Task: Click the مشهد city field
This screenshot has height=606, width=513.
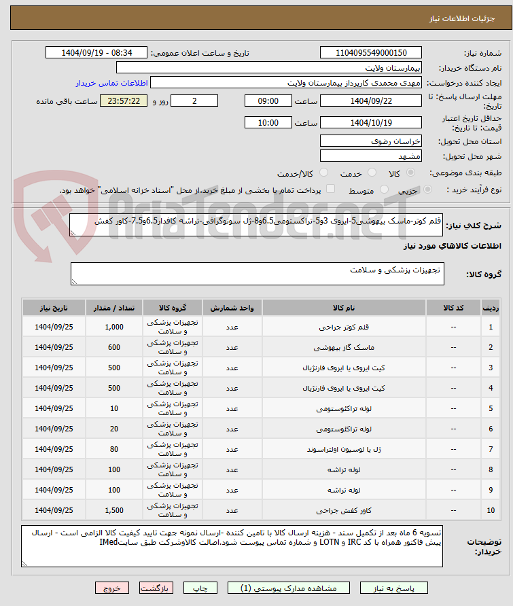Action: 371,156
